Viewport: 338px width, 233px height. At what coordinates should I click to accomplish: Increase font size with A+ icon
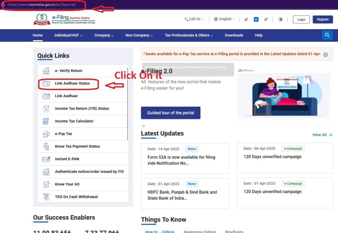click(x=266, y=19)
